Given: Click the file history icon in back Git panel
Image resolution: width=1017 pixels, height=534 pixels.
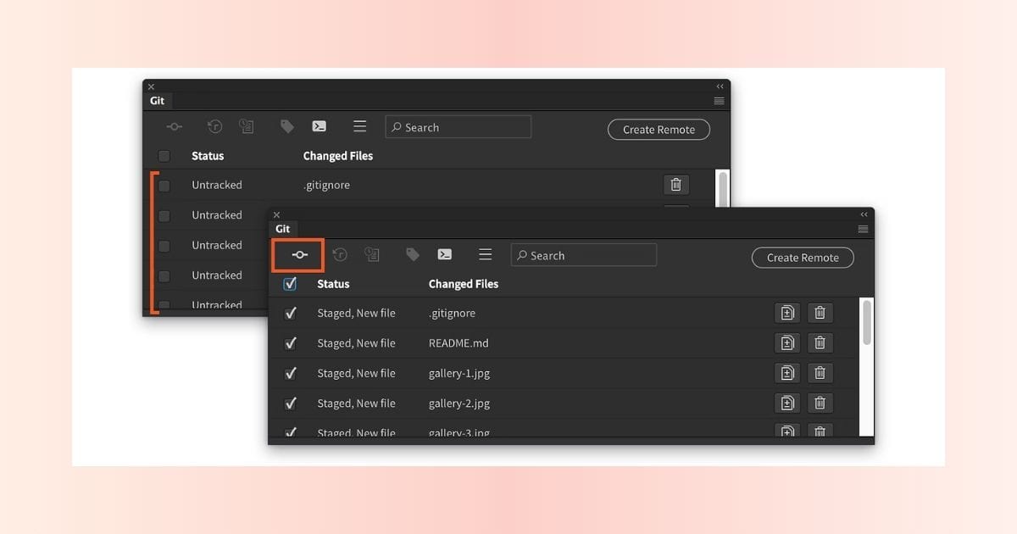Looking at the screenshot, I should (246, 126).
